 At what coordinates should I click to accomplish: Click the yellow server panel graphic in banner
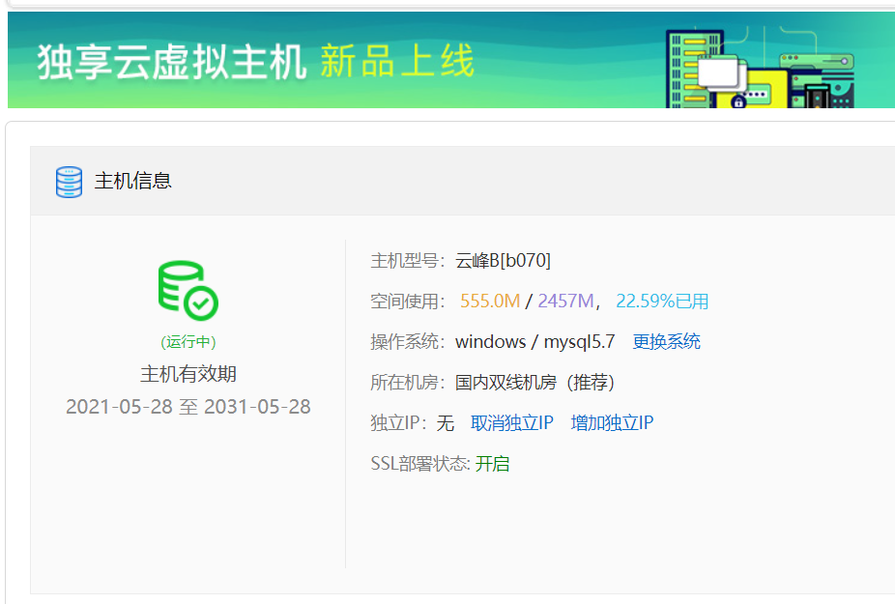click(766, 89)
